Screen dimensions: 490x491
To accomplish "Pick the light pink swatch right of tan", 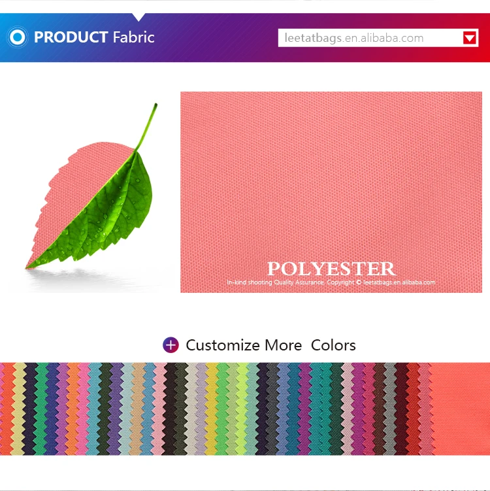I will (x=159, y=409).
